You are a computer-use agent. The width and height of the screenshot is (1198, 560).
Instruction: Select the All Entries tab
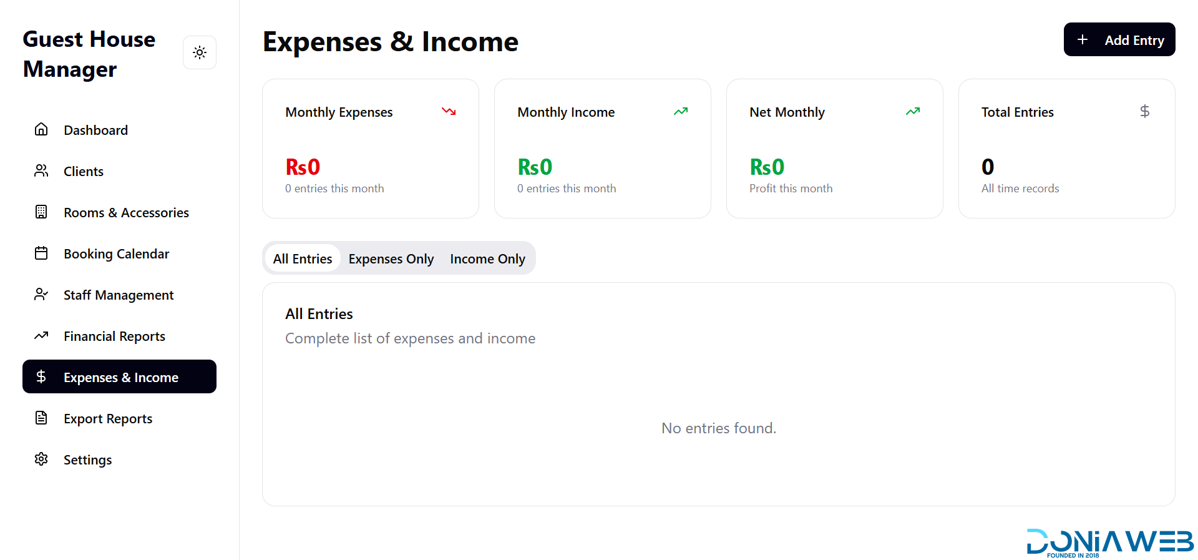pyautogui.click(x=303, y=258)
